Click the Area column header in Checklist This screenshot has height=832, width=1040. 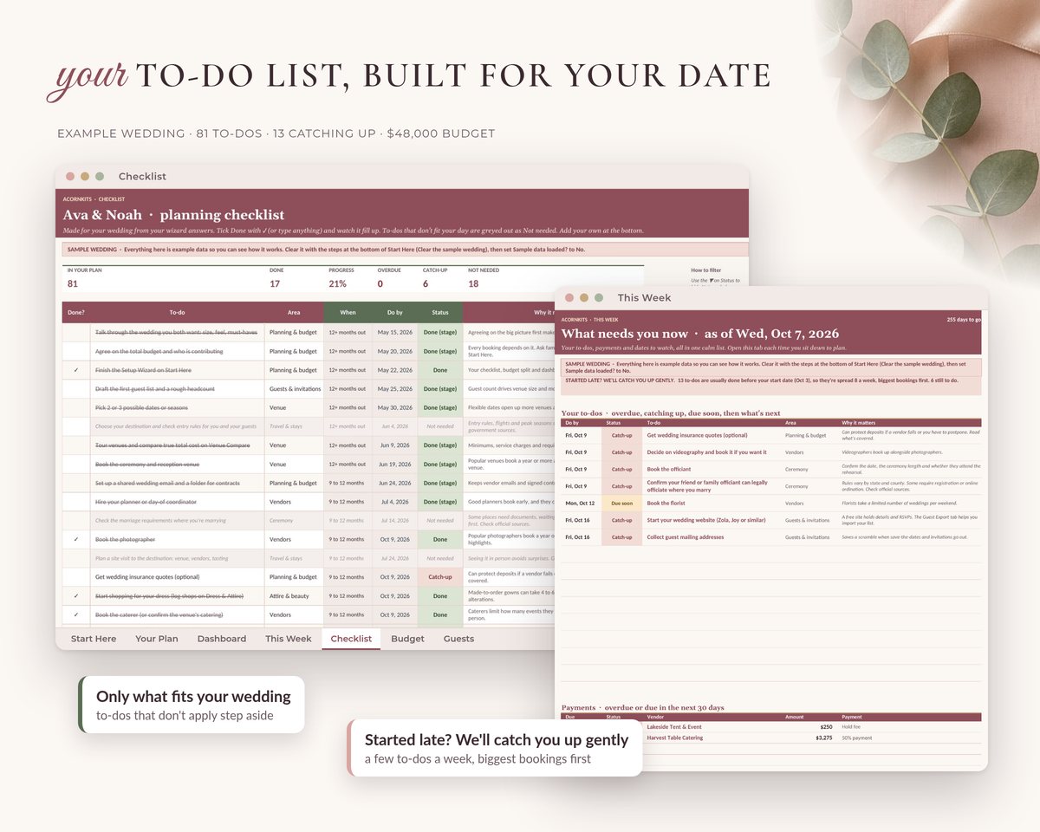[x=295, y=312]
